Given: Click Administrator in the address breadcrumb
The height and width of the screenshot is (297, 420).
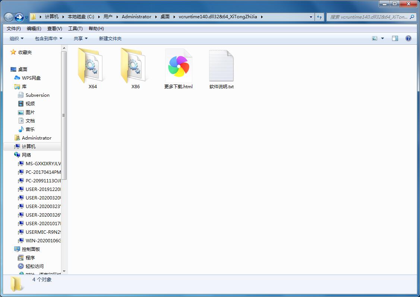Looking at the screenshot, I should pos(137,17).
